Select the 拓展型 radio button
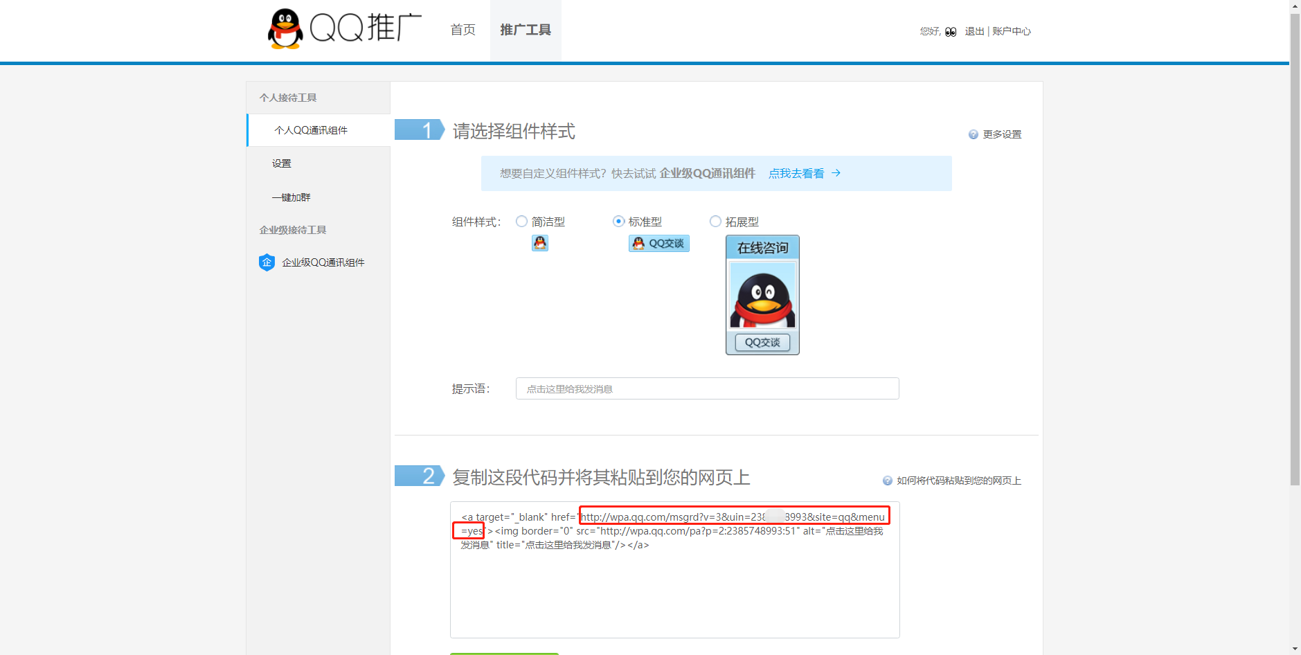Viewport: 1301px width, 655px height. tap(716, 222)
